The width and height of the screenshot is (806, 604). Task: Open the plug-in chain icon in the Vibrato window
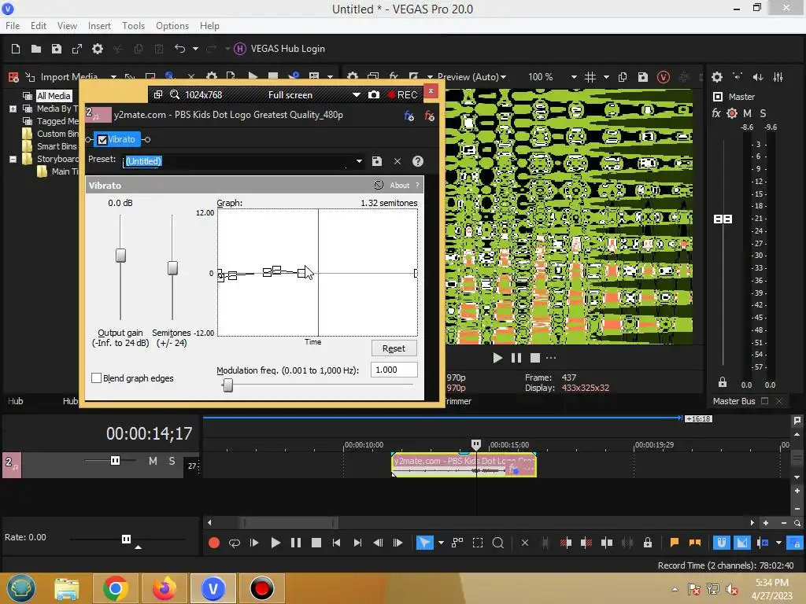coord(409,116)
